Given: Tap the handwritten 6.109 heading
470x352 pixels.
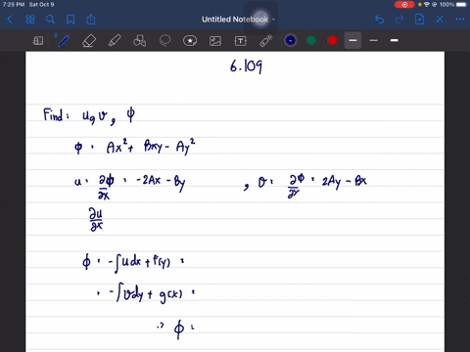Looking at the screenshot, I should pos(246,66).
